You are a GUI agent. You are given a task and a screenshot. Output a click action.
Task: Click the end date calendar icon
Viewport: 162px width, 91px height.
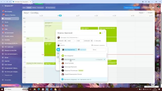pos(92,41)
